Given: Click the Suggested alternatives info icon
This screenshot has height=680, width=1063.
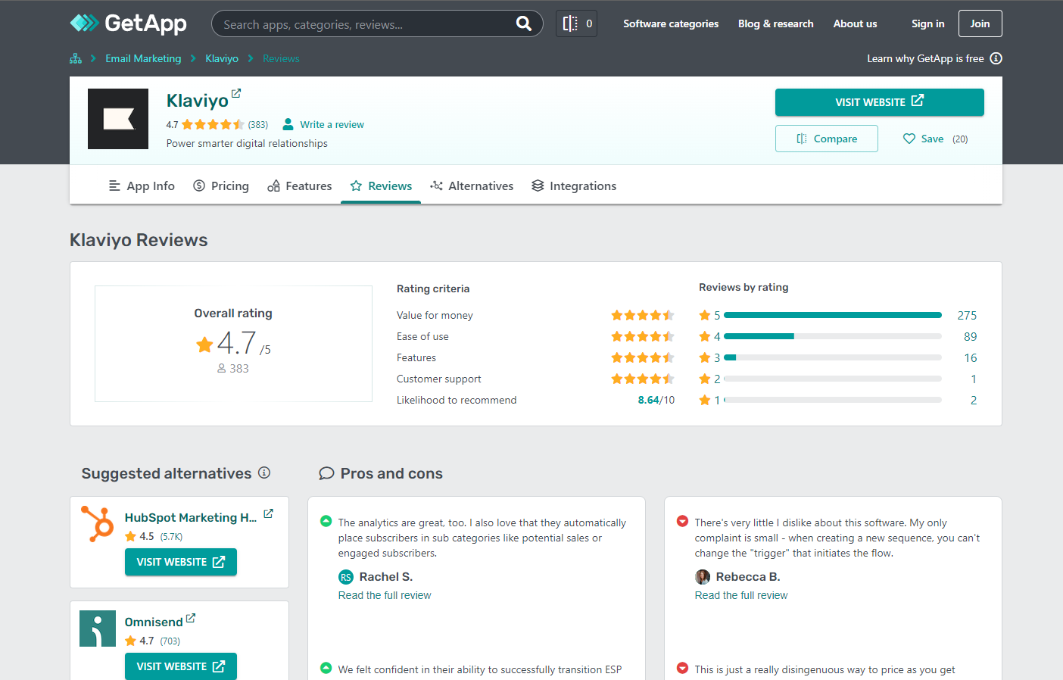Looking at the screenshot, I should 264,473.
